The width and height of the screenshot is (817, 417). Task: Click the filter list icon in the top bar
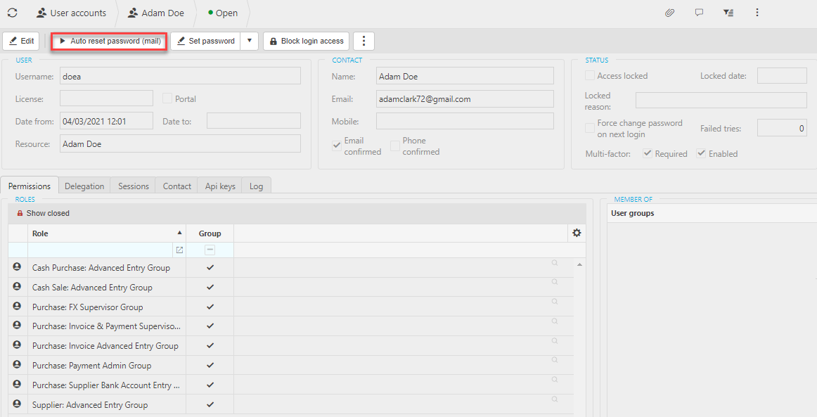pyautogui.click(x=728, y=13)
